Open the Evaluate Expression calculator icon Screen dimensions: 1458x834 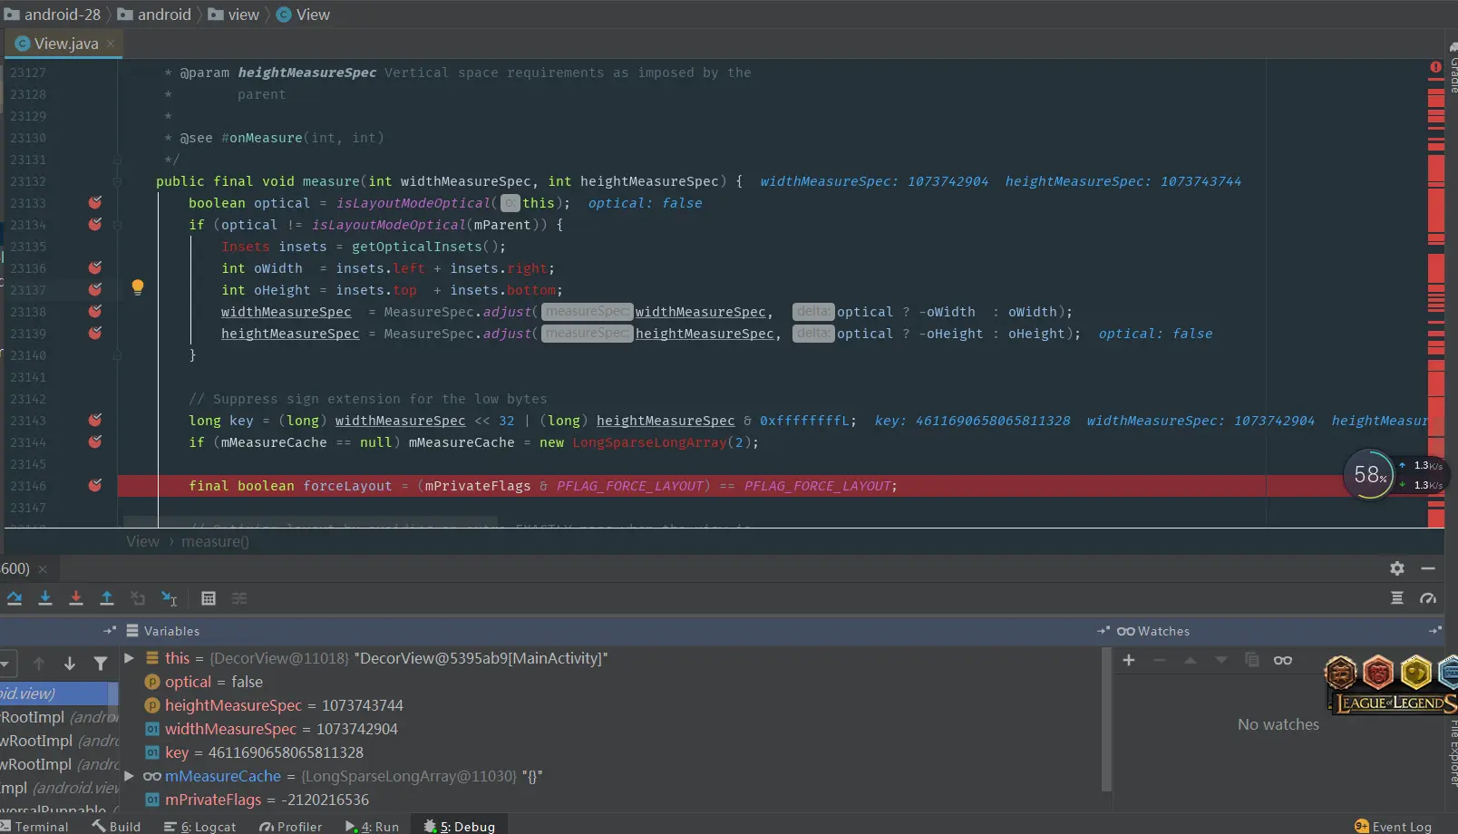pos(209,598)
